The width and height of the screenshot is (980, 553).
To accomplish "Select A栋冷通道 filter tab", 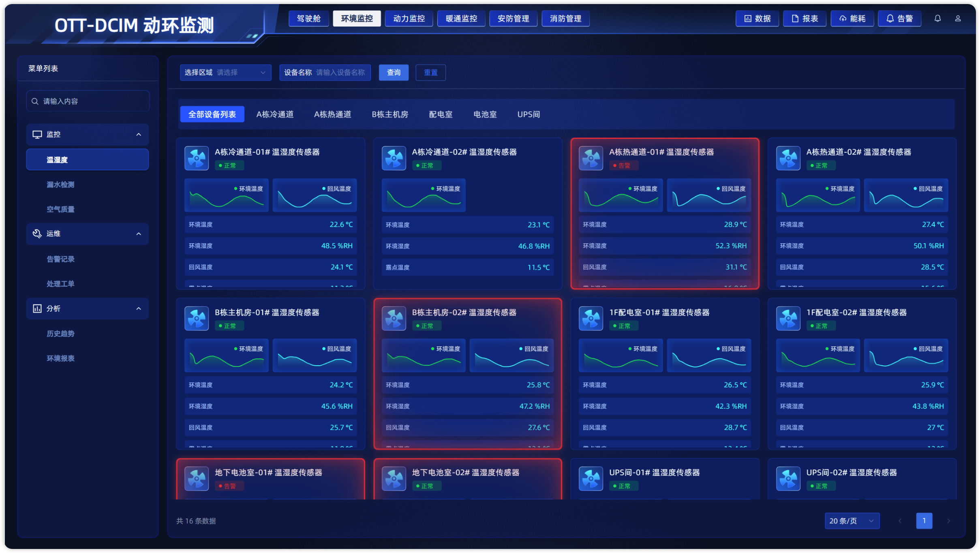I will (x=275, y=114).
